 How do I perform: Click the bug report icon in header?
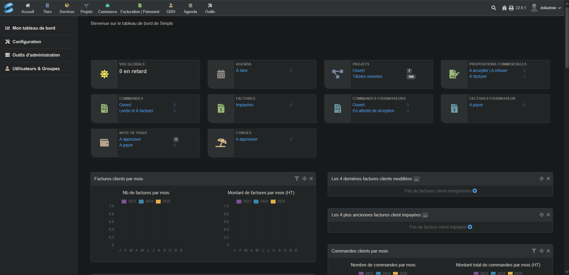[504, 8]
